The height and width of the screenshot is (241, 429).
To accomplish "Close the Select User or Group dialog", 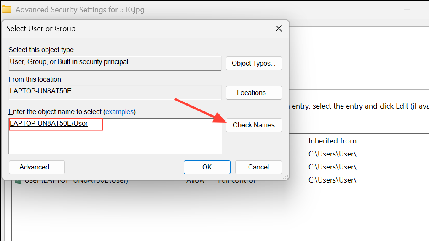I will pyautogui.click(x=279, y=28).
